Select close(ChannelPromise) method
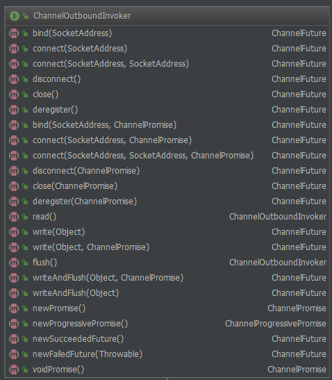The image size is (332, 380). tap(75, 186)
